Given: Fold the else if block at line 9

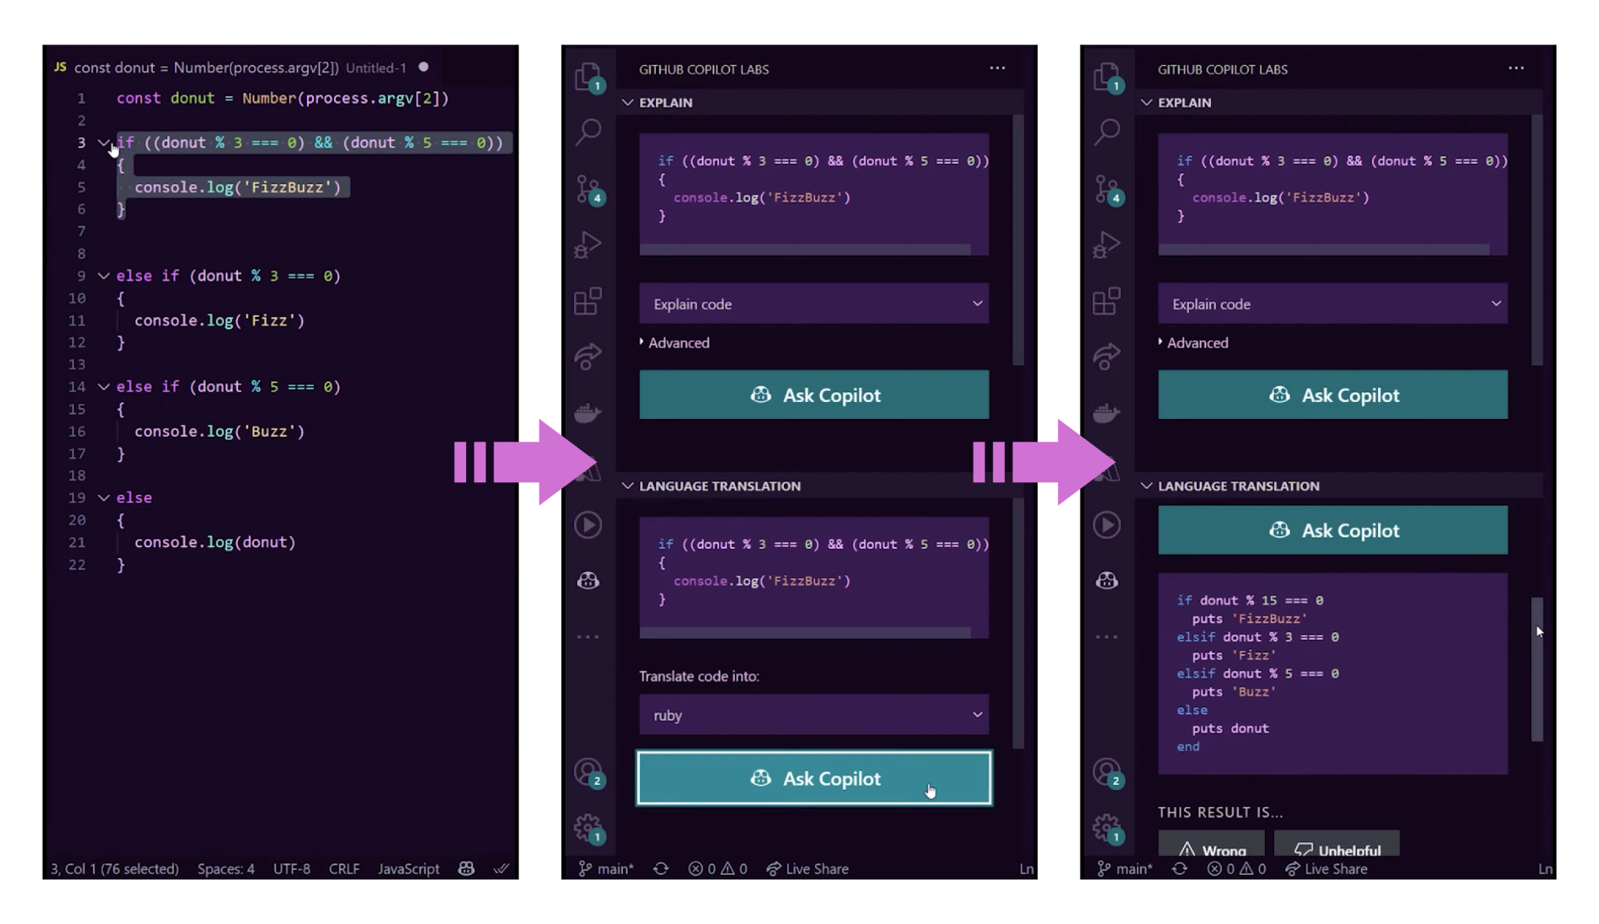Looking at the screenshot, I should pos(103,275).
